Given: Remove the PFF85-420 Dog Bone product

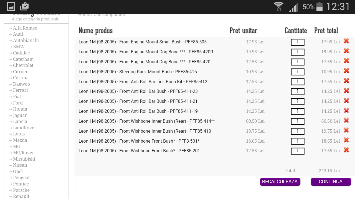Looking at the screenshot, I should pyautogui.click(x=346, y=61).
